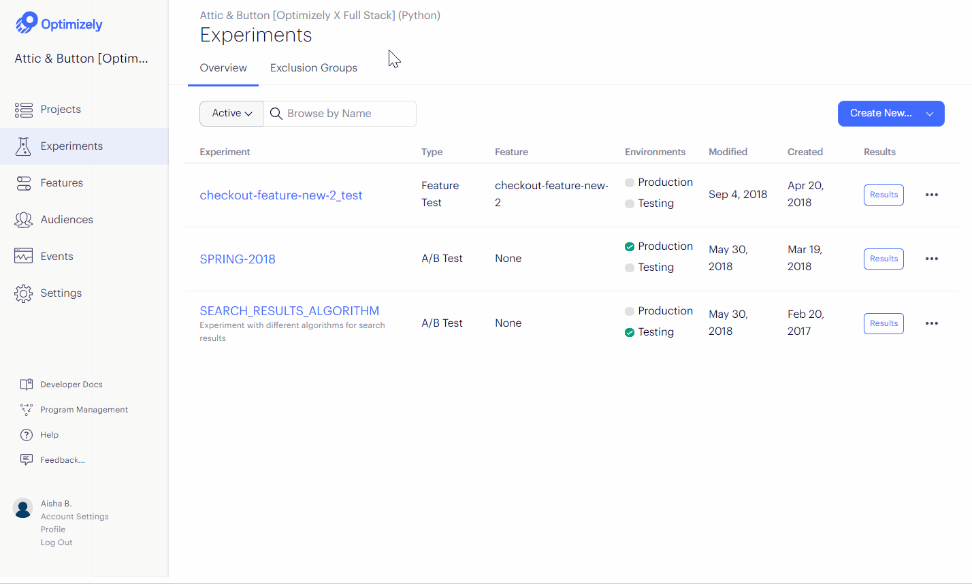The height and width of the screenshot is (584, 972).
Task: Click the Help question mark icon
Action: (x=27, y=435)
